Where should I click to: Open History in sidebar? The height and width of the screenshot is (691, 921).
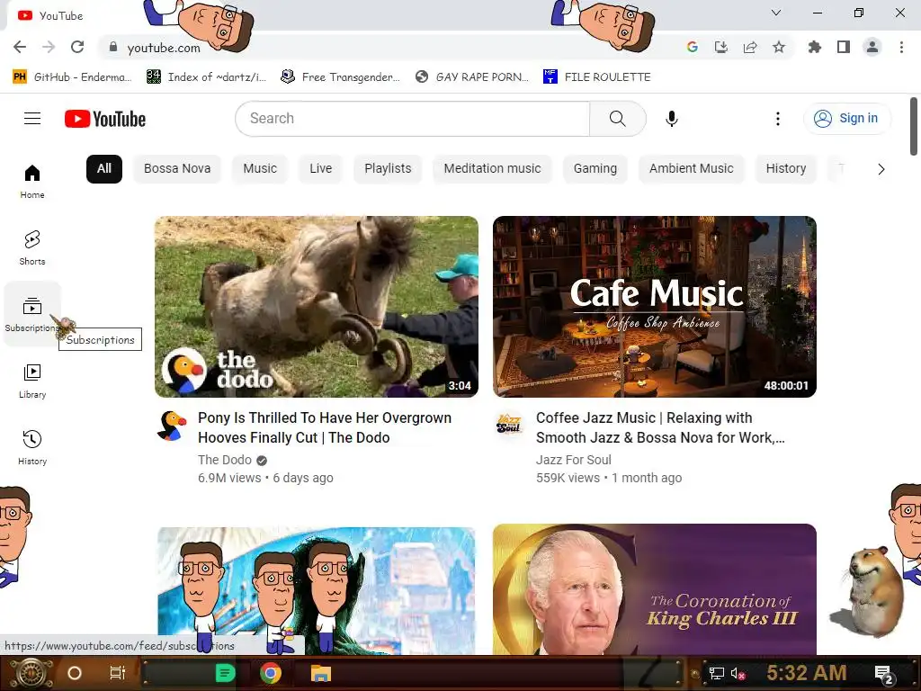click(x=32, y=447)
